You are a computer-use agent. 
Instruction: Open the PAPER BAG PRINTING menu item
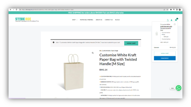point(86,20)
